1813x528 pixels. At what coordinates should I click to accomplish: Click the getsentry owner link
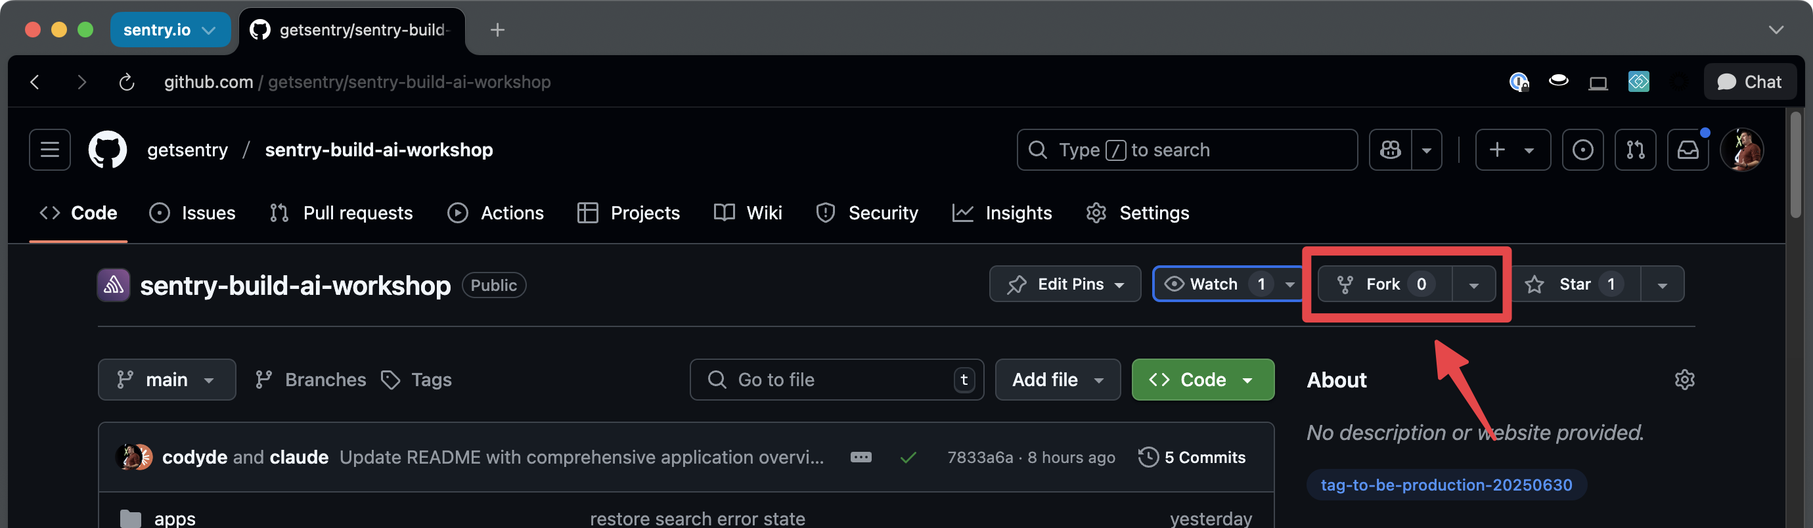pos(187,150)
